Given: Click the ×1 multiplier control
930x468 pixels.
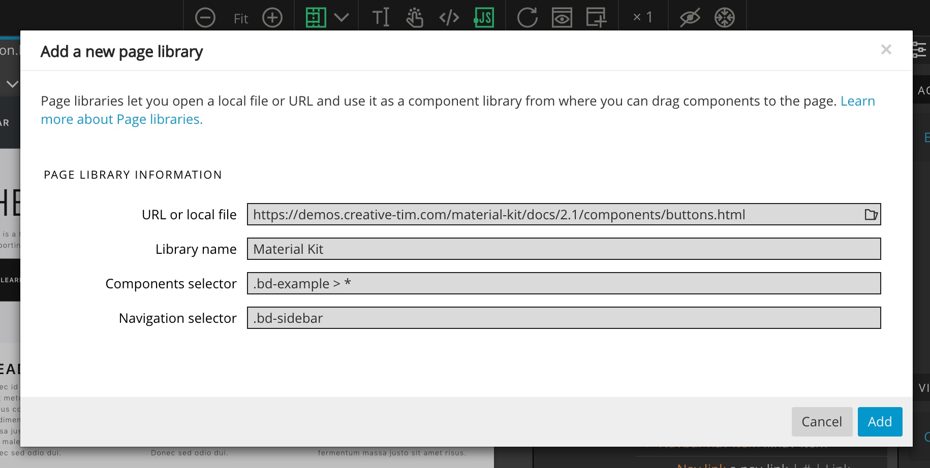Looking at the screenshot, I should pyautogui.click(x=643, y=17).
